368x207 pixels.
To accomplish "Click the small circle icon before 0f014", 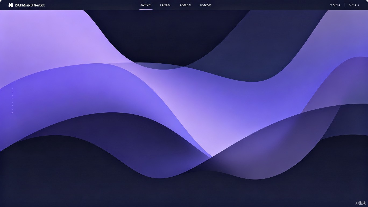I will tap(331, 5).
